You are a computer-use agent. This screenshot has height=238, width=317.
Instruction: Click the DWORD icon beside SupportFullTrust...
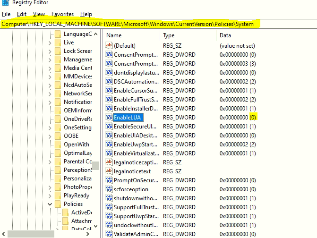(x=109, y=207)
